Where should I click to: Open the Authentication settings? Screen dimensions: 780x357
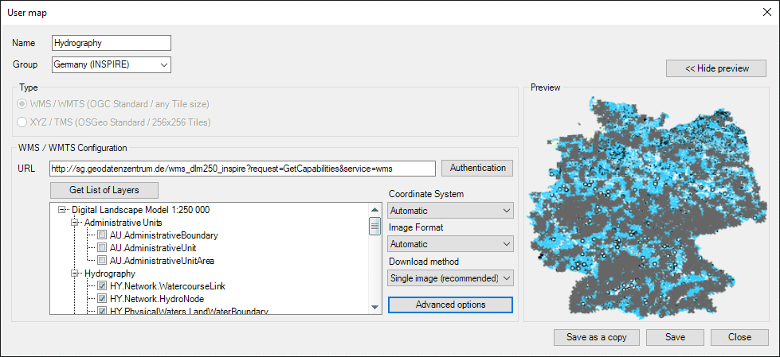coord(477,169)
